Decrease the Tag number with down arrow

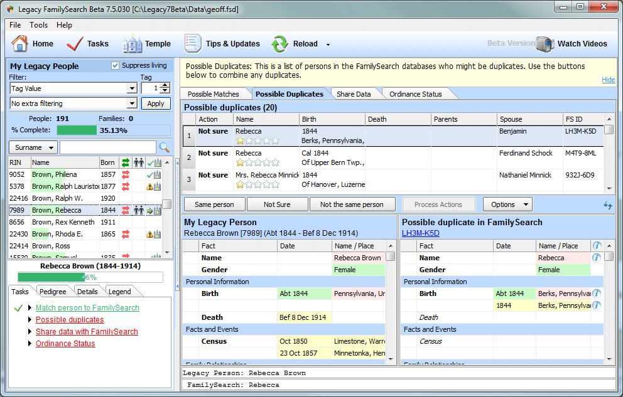(166, 91)
